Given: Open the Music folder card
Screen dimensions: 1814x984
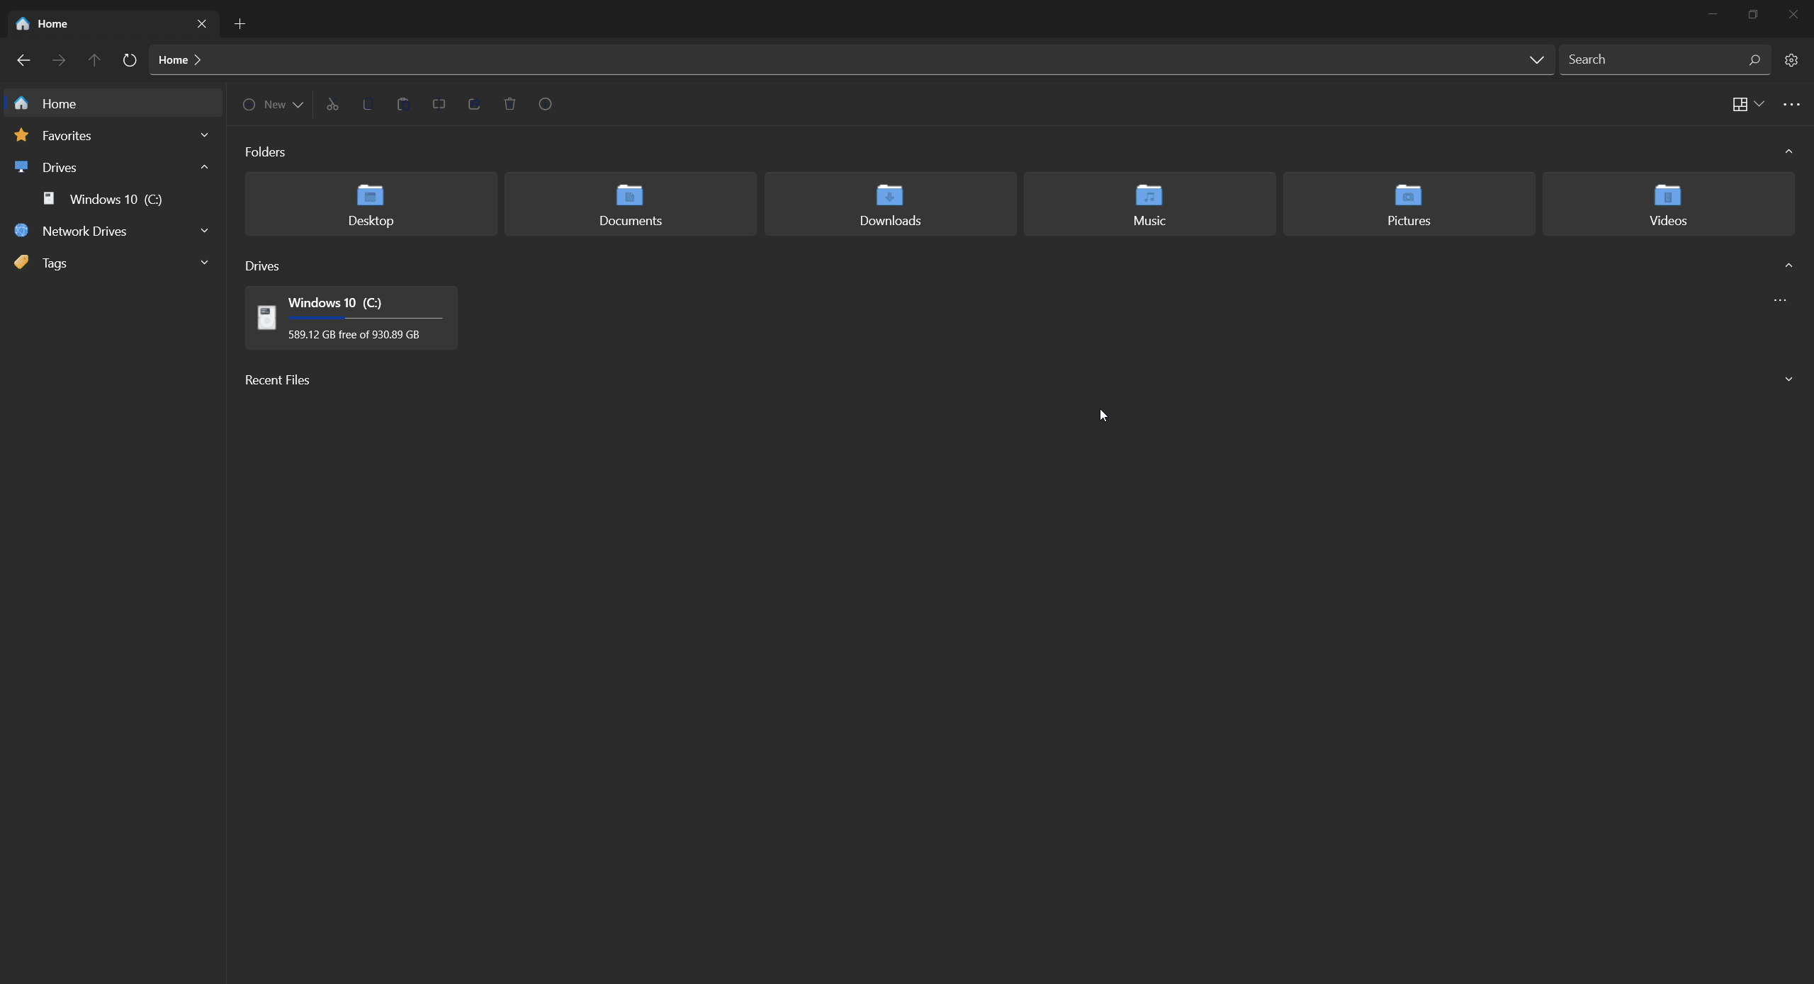Looking at the screenshot, I should pos(1149,204).
